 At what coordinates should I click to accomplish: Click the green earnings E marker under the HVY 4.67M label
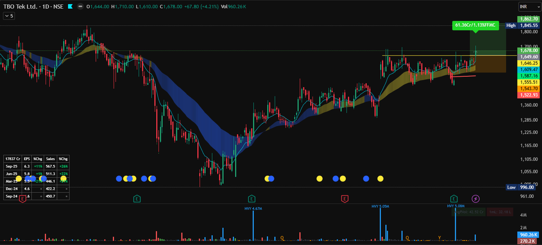tap(251, 198)
